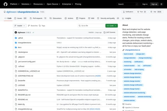Click the commit status checkmark icon
The width and height of the screenshot is (167, 111).
[x=33, y=32]
